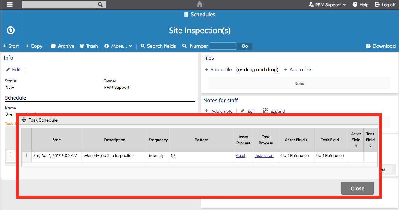Viewport: 399px width, 210px height.
Task: Open the Schedules heading link
Action: pyautogui.click(x=200, y=15)
